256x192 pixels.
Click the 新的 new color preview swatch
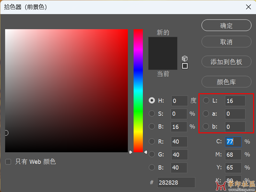point(163,45)
